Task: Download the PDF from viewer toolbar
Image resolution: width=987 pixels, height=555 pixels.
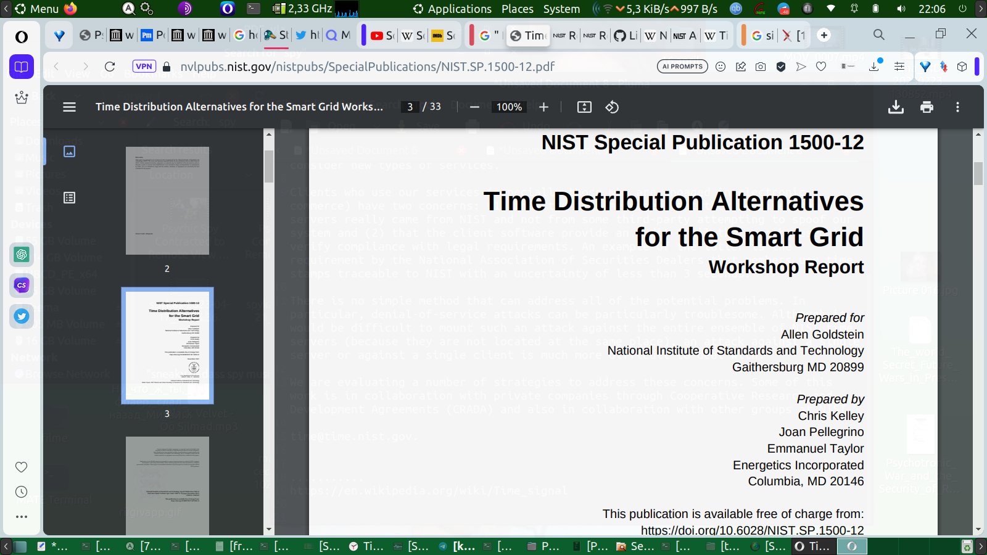Action: coord(896,107)
